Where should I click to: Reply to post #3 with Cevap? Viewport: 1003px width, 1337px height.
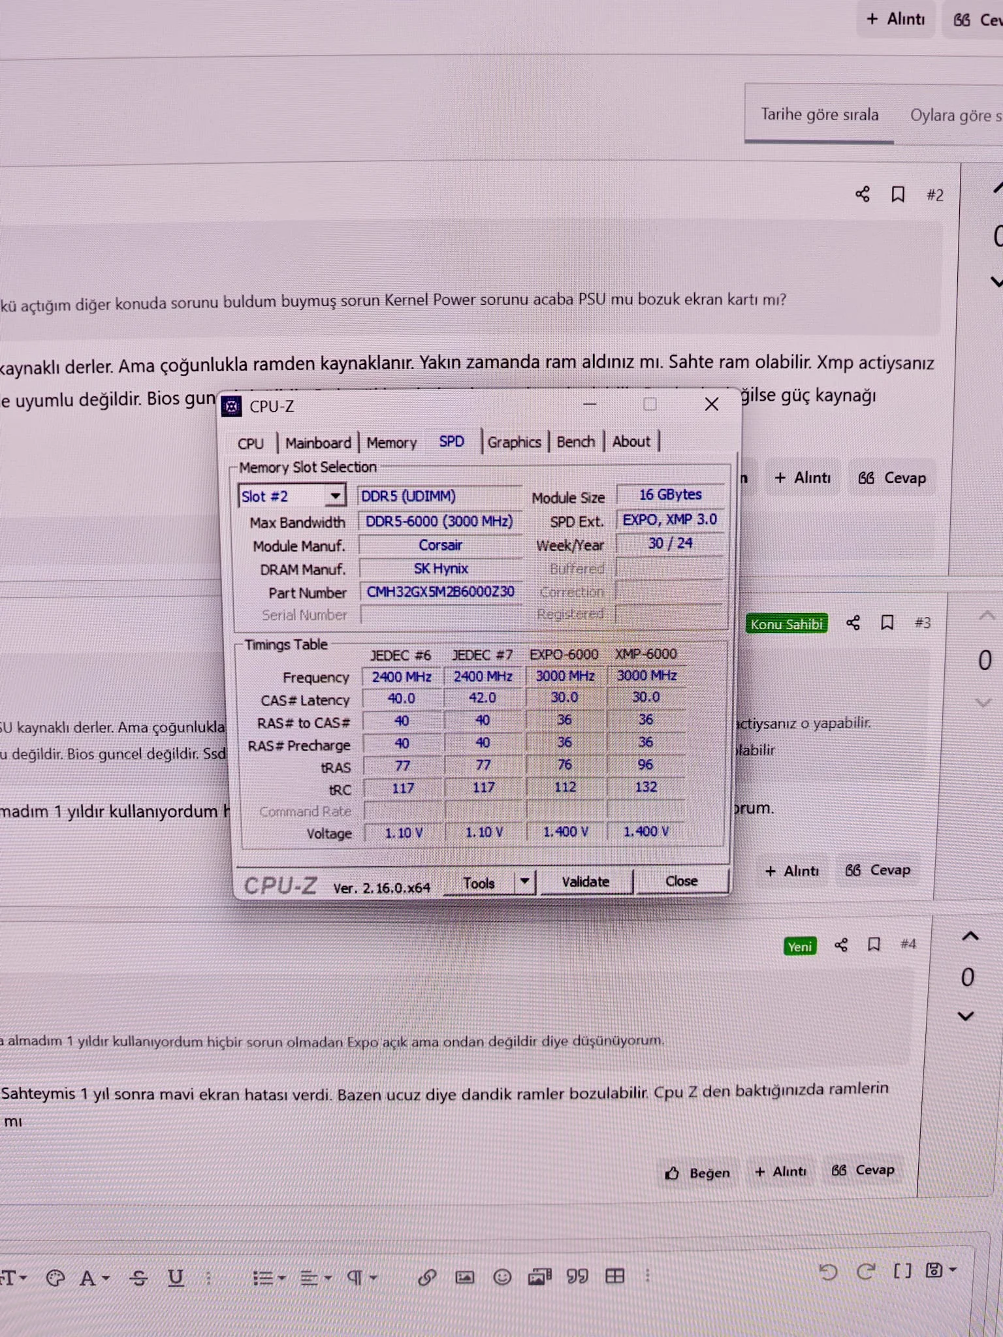coord(878,870)
